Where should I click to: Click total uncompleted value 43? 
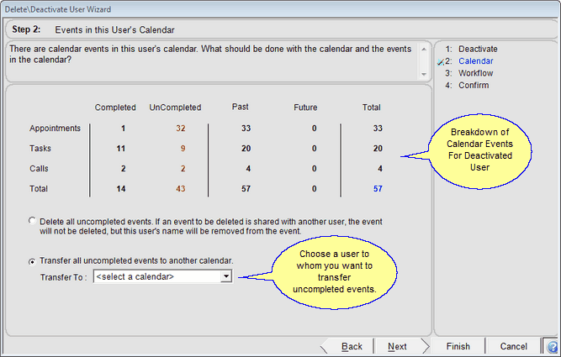click(180, 189)
